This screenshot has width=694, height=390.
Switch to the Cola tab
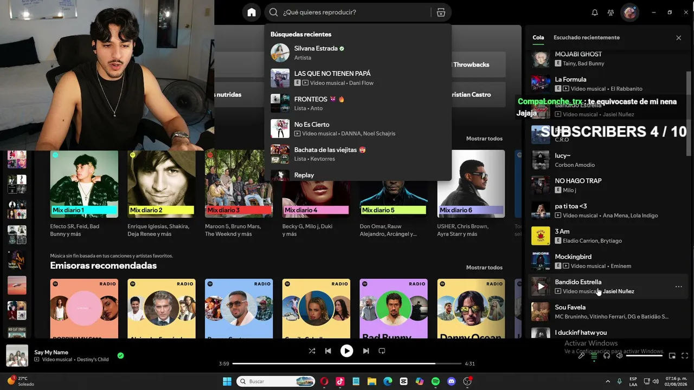tap(538, 38)
